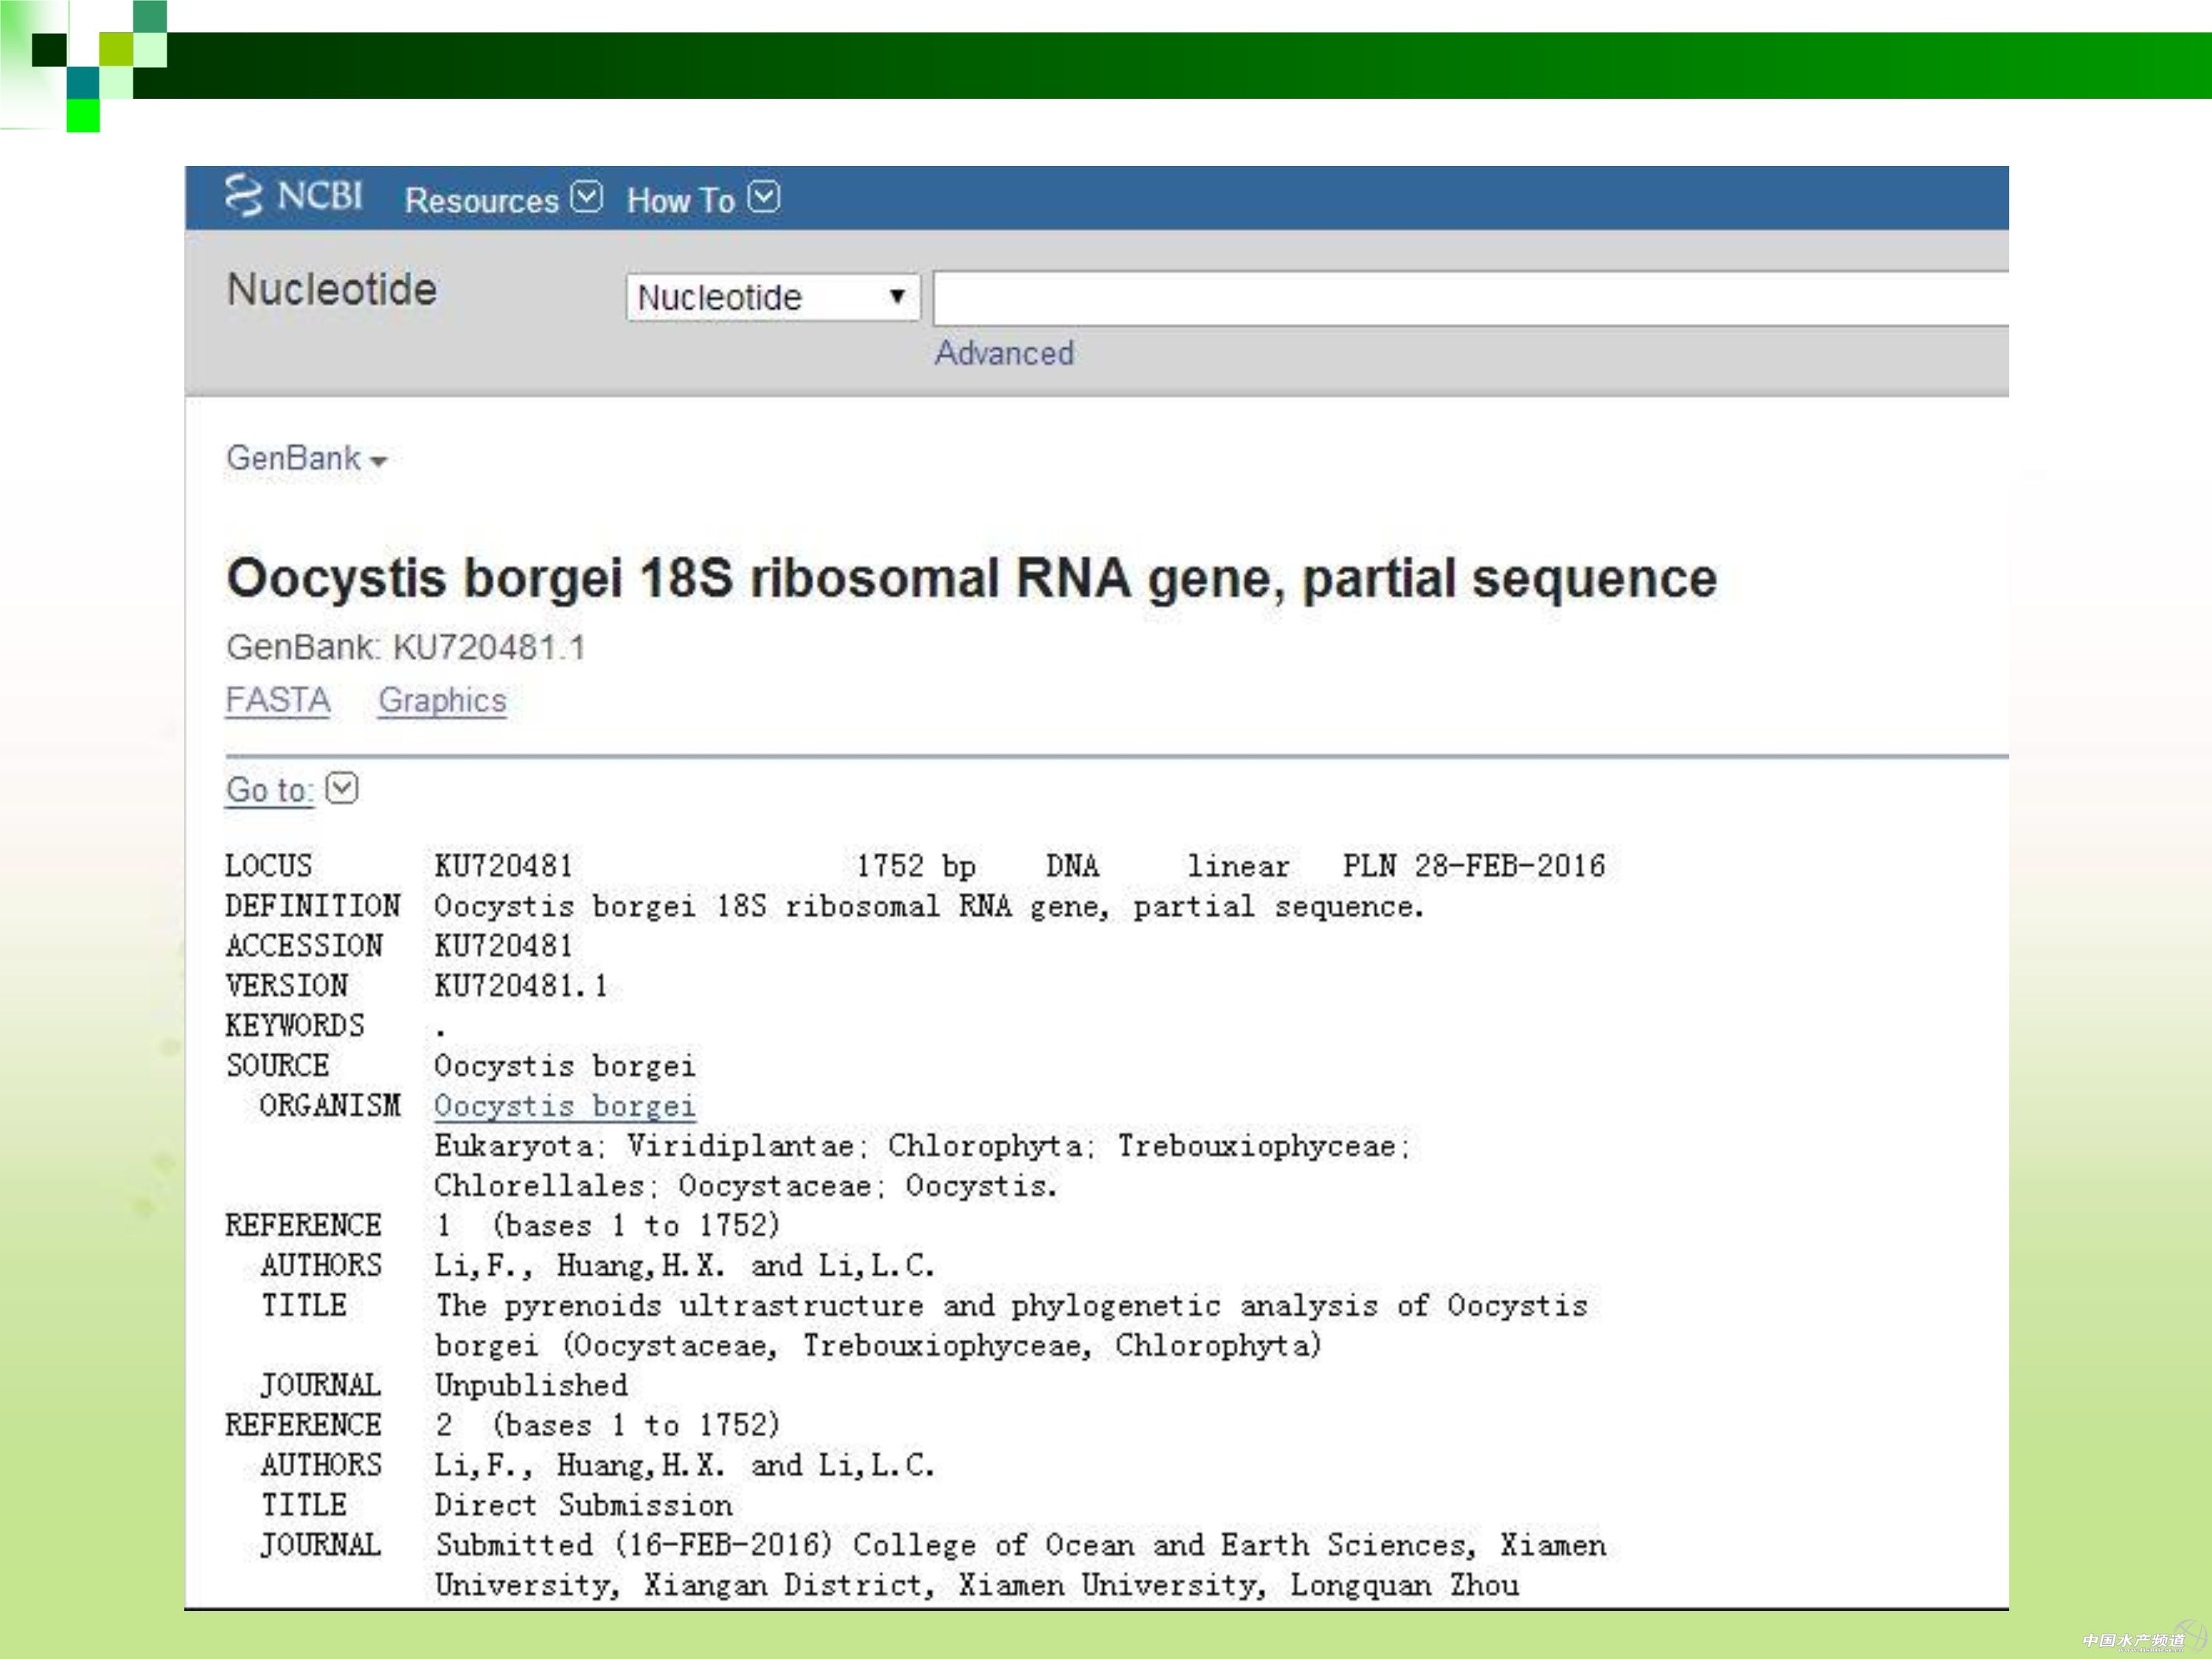Expand the Go to section list
This screenshot has width=2212, height=1659.
(270, 790)
